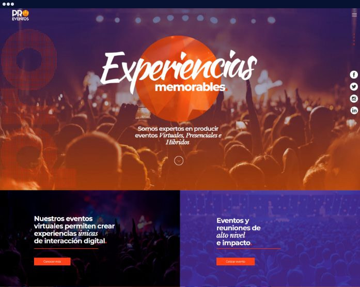Click the orange polygon circle graphic
This screenshot has width=360, height=287.
click(x=178, y=79)
